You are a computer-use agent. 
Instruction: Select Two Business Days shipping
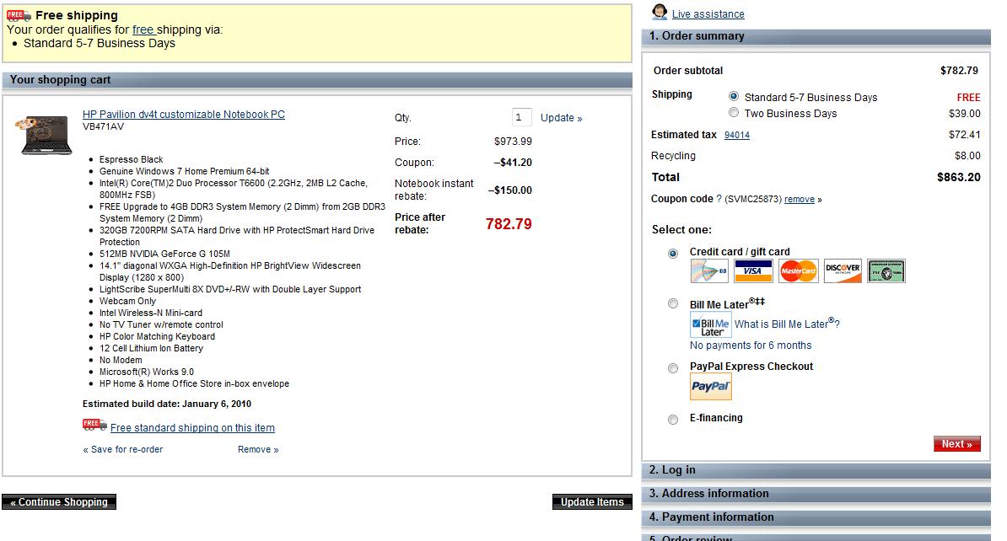[x=734, y=112]
